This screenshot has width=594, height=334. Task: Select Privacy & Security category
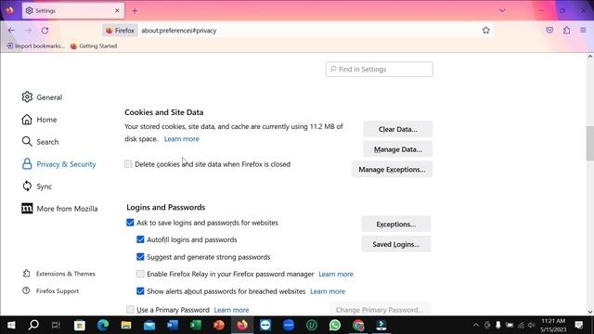point(58,164)
